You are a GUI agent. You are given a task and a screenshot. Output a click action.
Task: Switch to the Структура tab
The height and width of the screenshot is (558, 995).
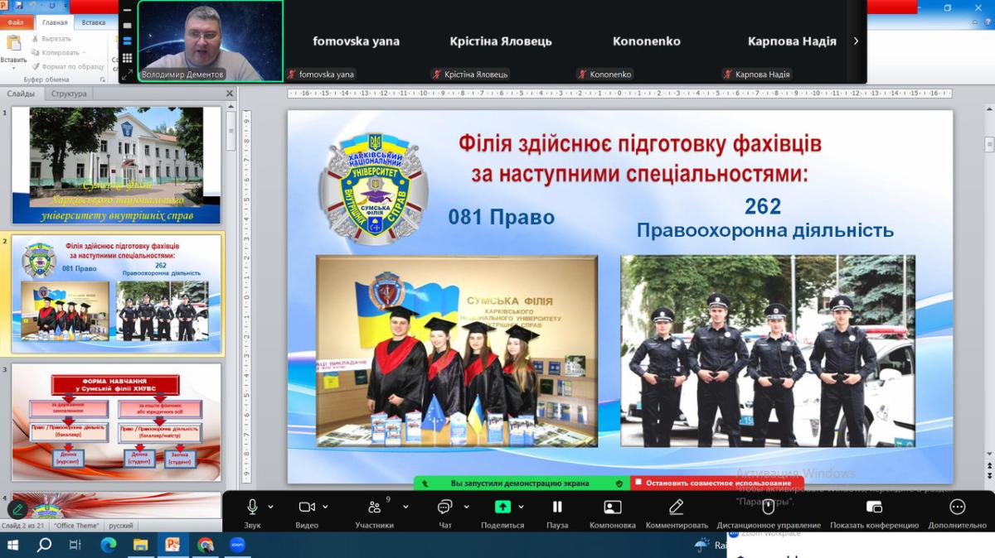click(x=69, y=94)
